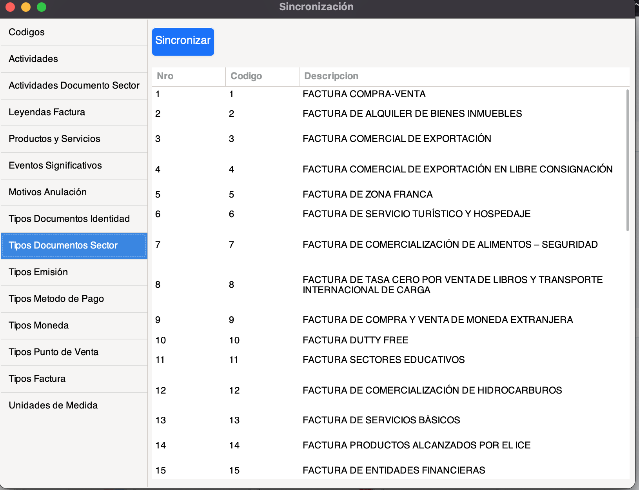Click the table's vertical scrollbar
The image size is (639, 490).
coord(627,161)
